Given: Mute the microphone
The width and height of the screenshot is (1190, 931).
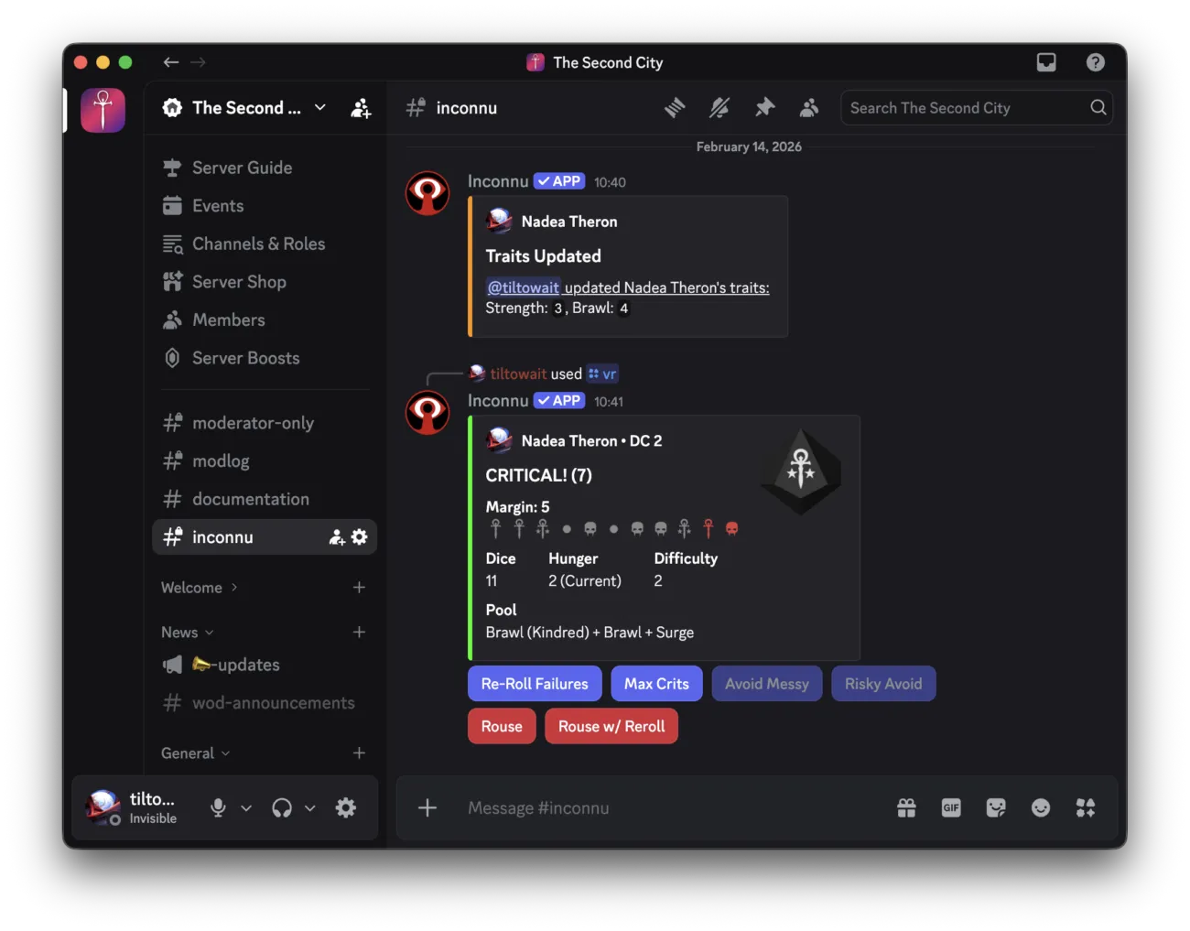Looking at the screenshot, I should [218, 807].
